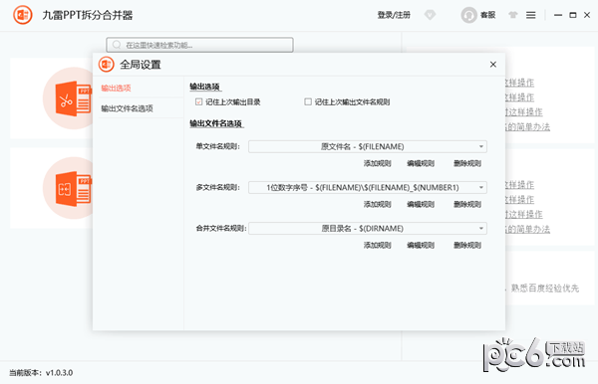This screenshot has width=598, height=384.
Task: Select the 输出文件名选项 sidebar tab
Action: click(127, 108)
